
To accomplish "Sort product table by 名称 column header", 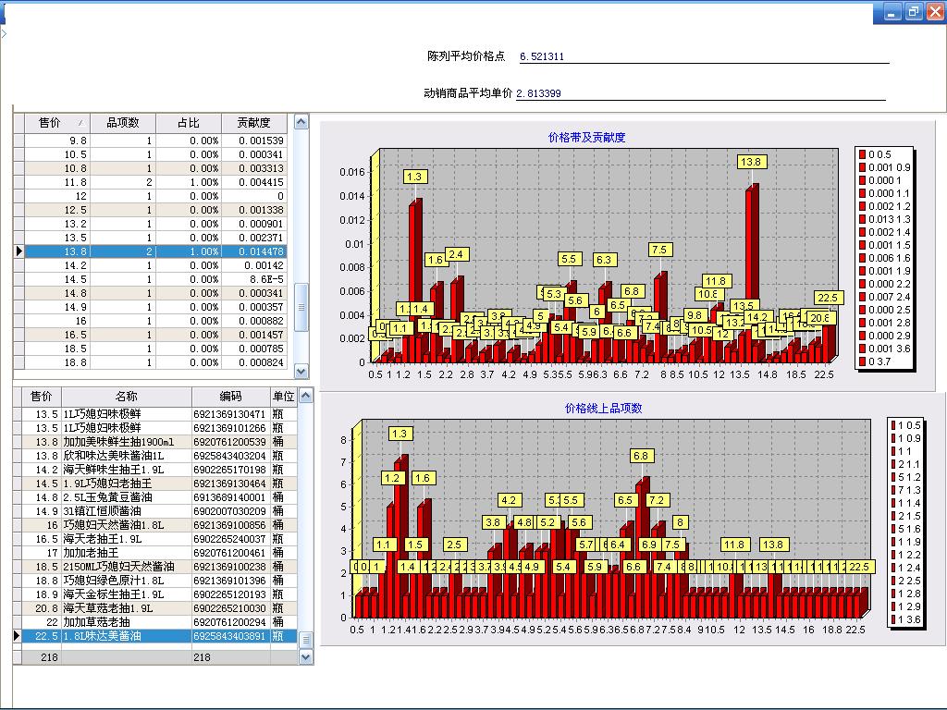I will 126,397.
